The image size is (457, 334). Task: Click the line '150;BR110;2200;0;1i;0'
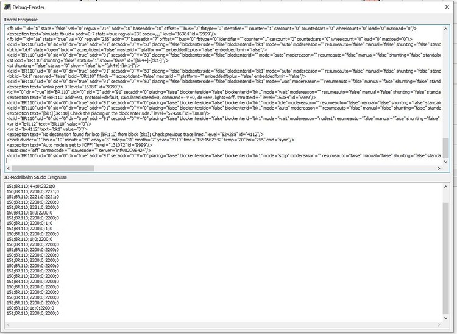(29, 223)
